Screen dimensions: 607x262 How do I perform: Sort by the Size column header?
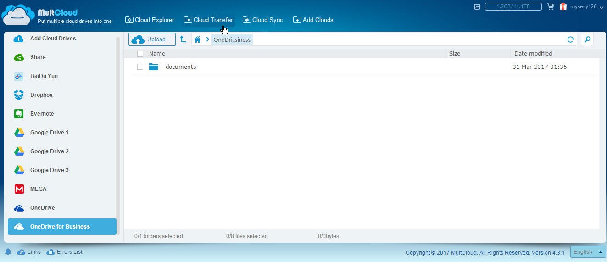[x=455, y=54]
